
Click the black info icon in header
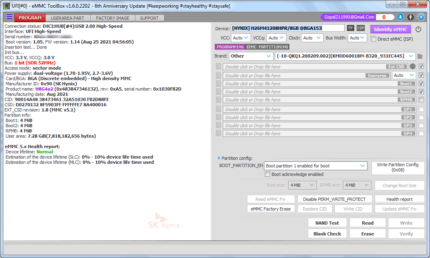[410, 17]
